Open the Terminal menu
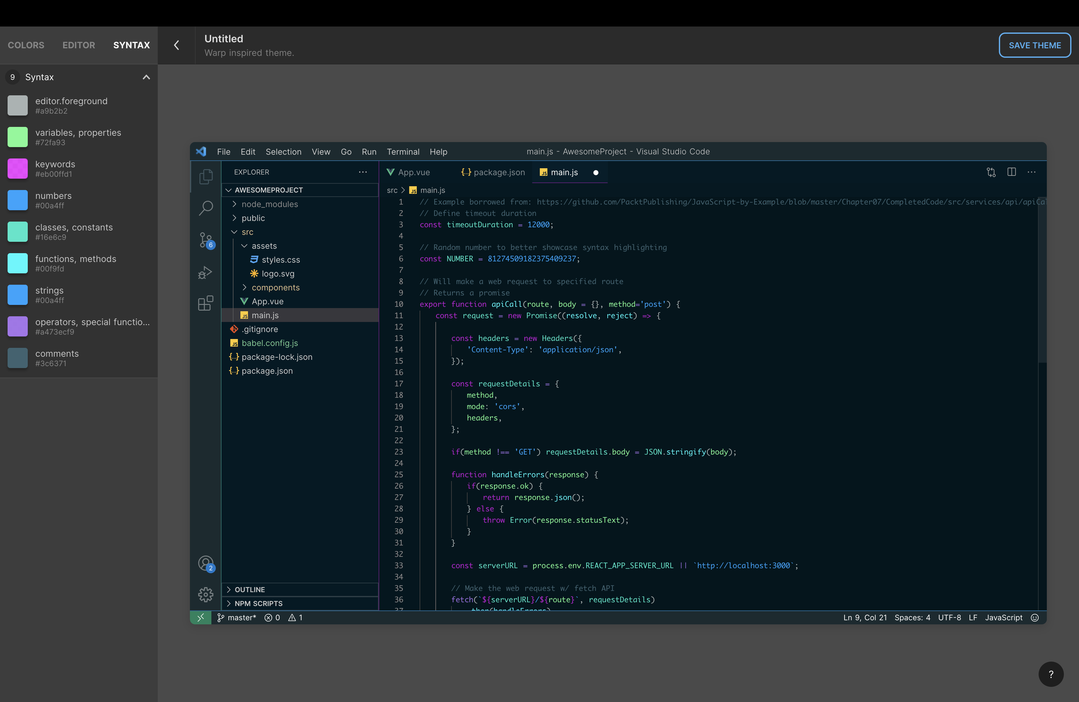This screenshot has height=702, width=1079. [403, 152]
